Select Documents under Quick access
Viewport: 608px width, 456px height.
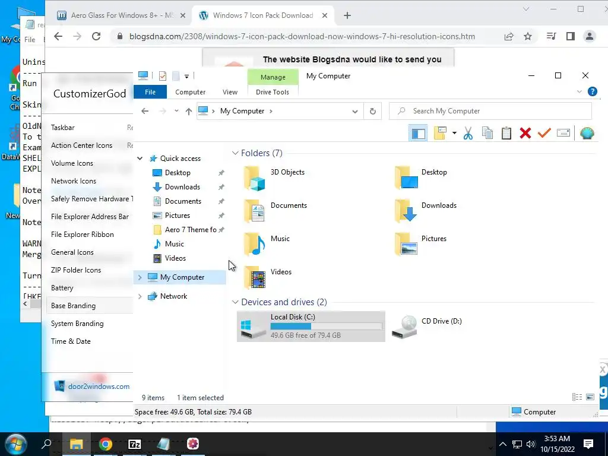coord(182,201)
